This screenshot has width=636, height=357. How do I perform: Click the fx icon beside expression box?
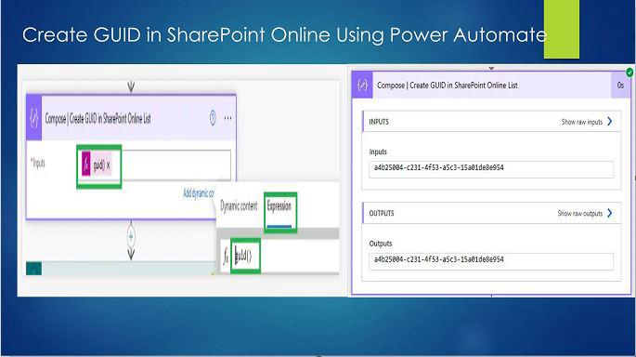click(226, 257)
